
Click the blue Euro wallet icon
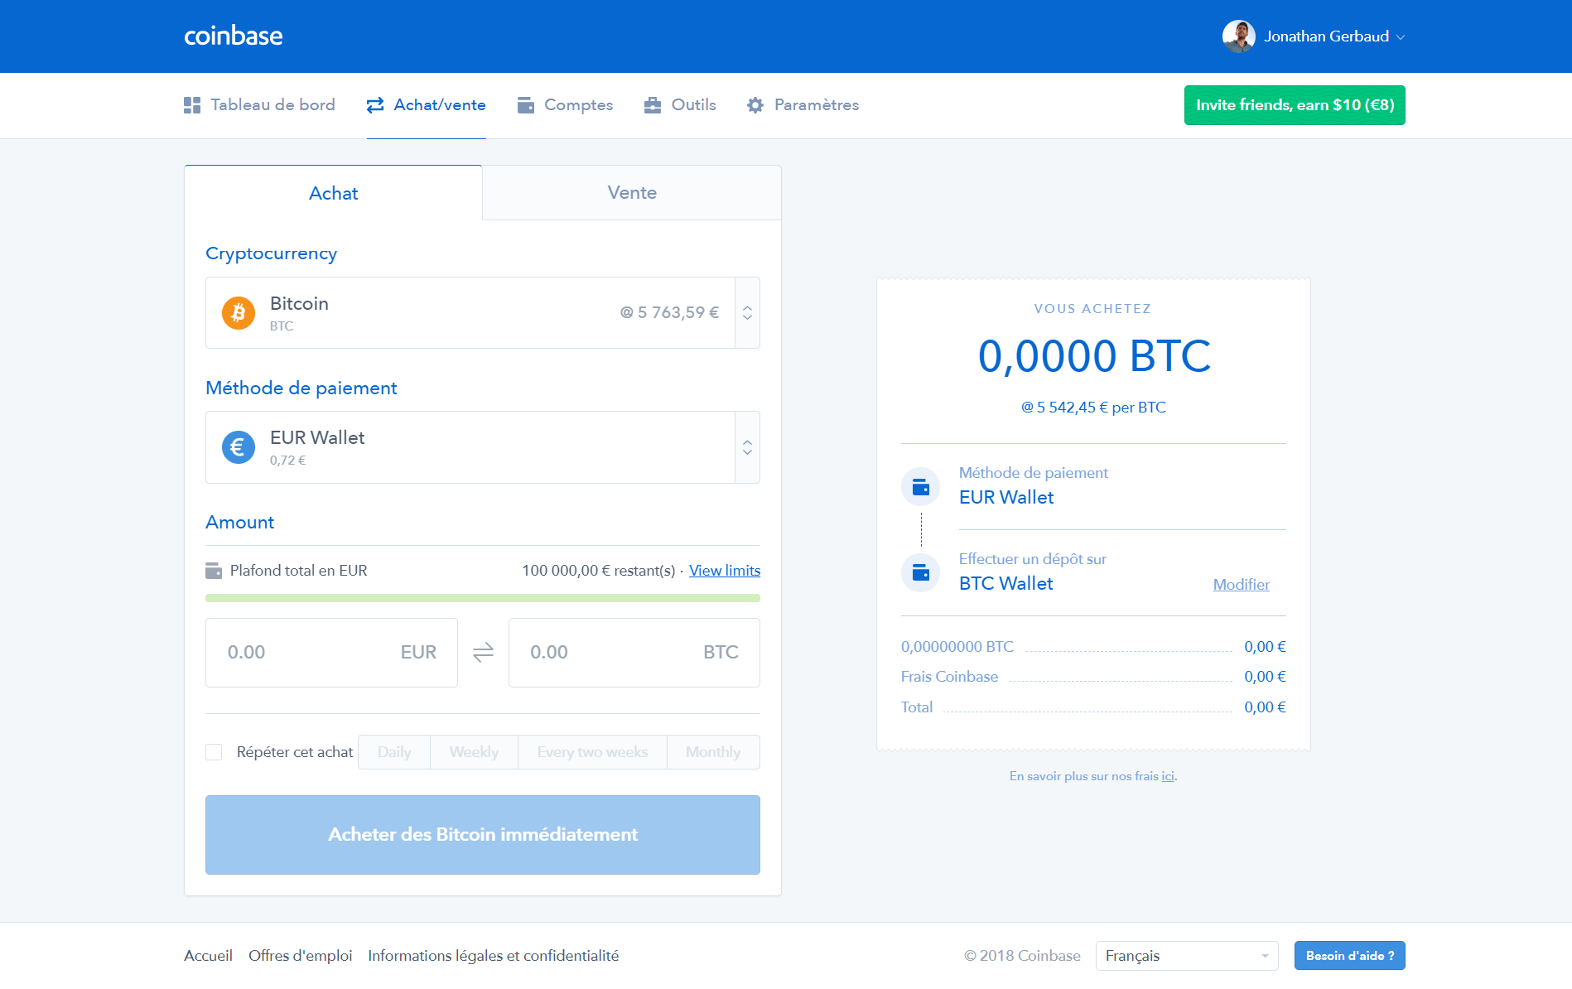tap(239, 447)
